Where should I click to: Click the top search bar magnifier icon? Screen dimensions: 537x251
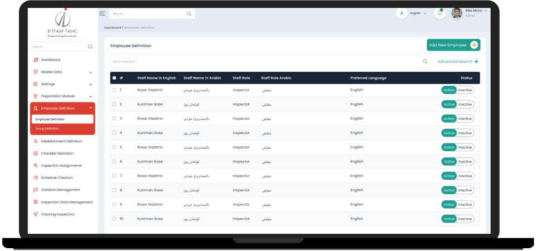coord(189,14)
